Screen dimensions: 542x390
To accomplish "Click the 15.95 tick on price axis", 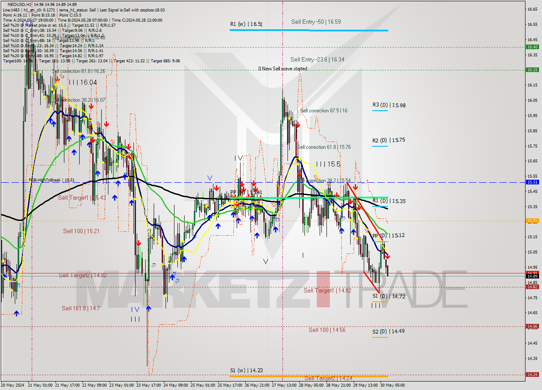I will [x=532, y=115].
